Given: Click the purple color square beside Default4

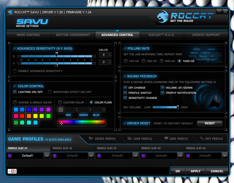Looking at the screenshot, I should (x=143, y=156).
